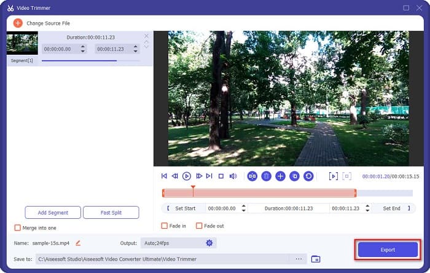Jump to the first frame with skip-to-start icon
The width and height of the screenshot is (430, 273).
tap(164, 176)
